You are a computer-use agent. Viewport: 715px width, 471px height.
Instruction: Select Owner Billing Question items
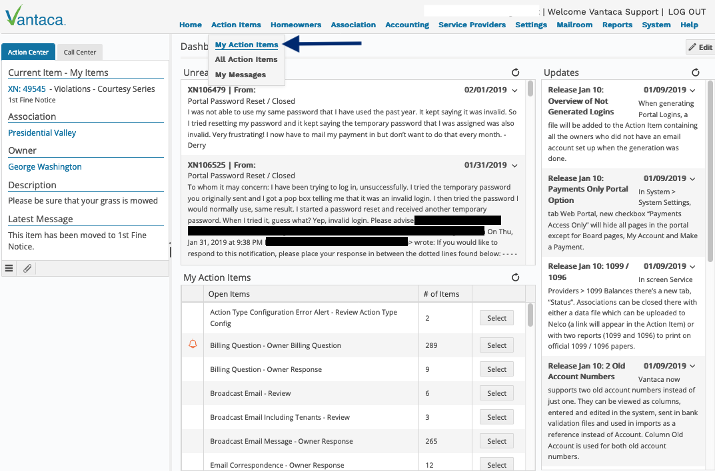click(496, 345)
